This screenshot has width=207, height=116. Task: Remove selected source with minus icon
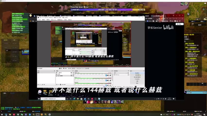click(59, 84)
